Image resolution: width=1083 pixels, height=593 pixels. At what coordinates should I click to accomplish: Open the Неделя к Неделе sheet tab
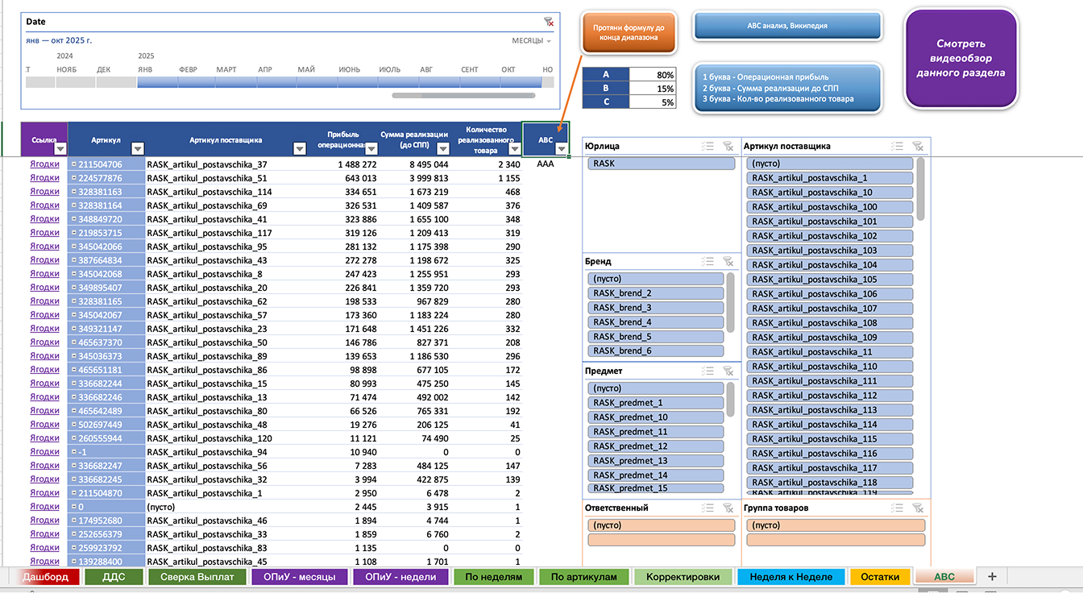click(x=790, y=577)
